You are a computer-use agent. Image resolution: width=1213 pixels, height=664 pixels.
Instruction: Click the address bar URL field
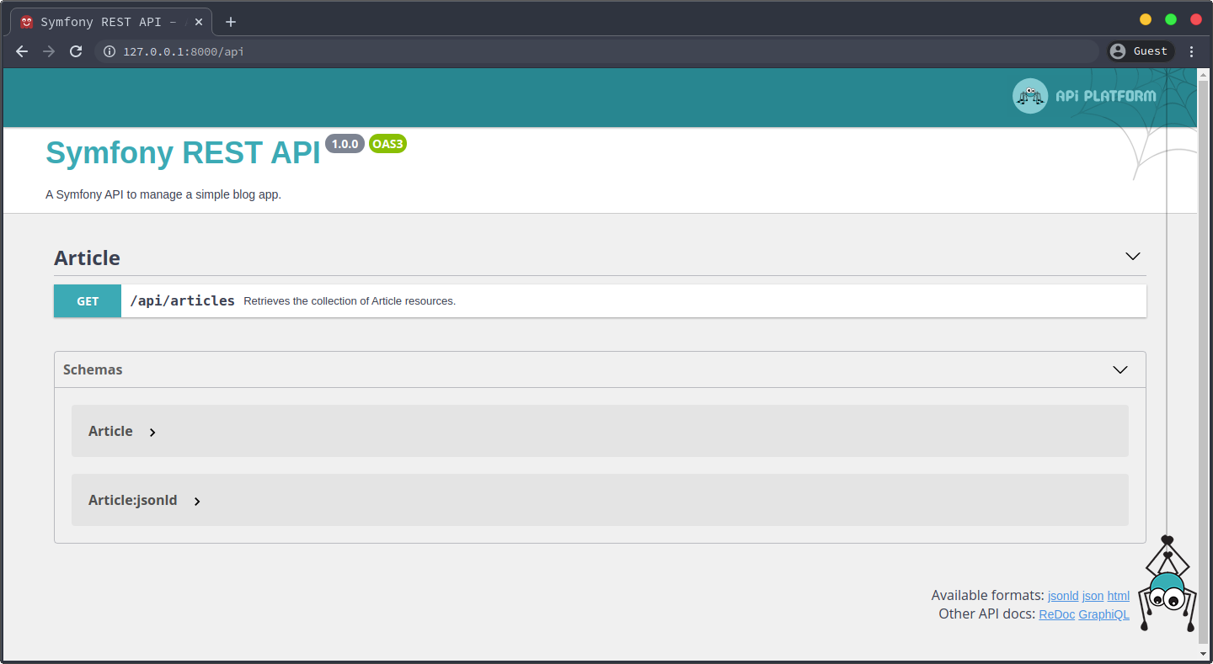[590, 51]
